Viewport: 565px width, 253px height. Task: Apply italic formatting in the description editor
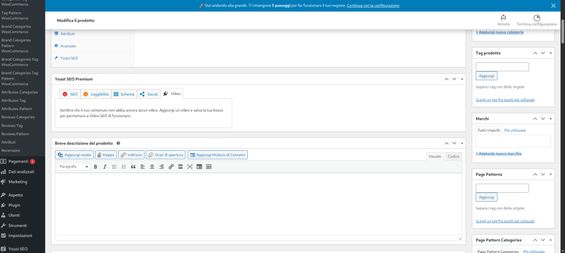pos(105,166)
